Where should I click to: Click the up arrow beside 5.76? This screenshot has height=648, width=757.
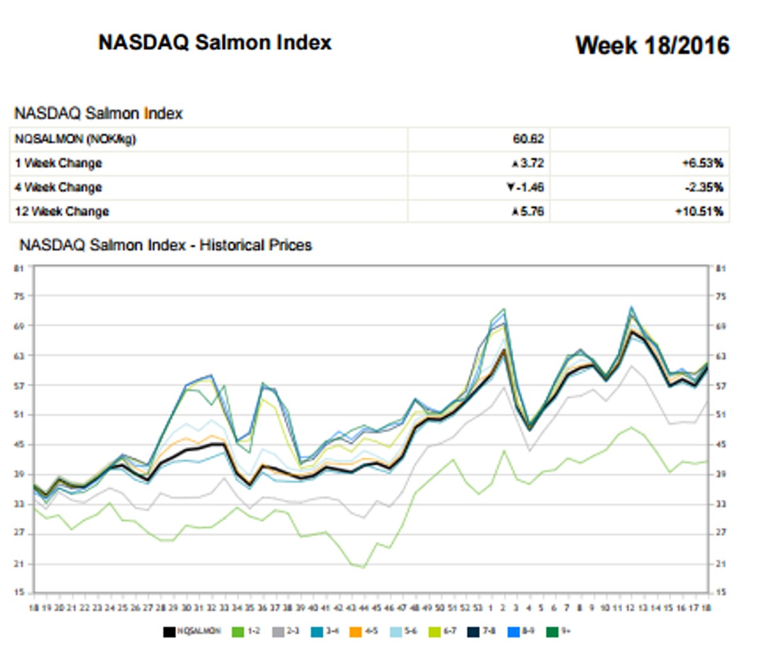(515, 212)
